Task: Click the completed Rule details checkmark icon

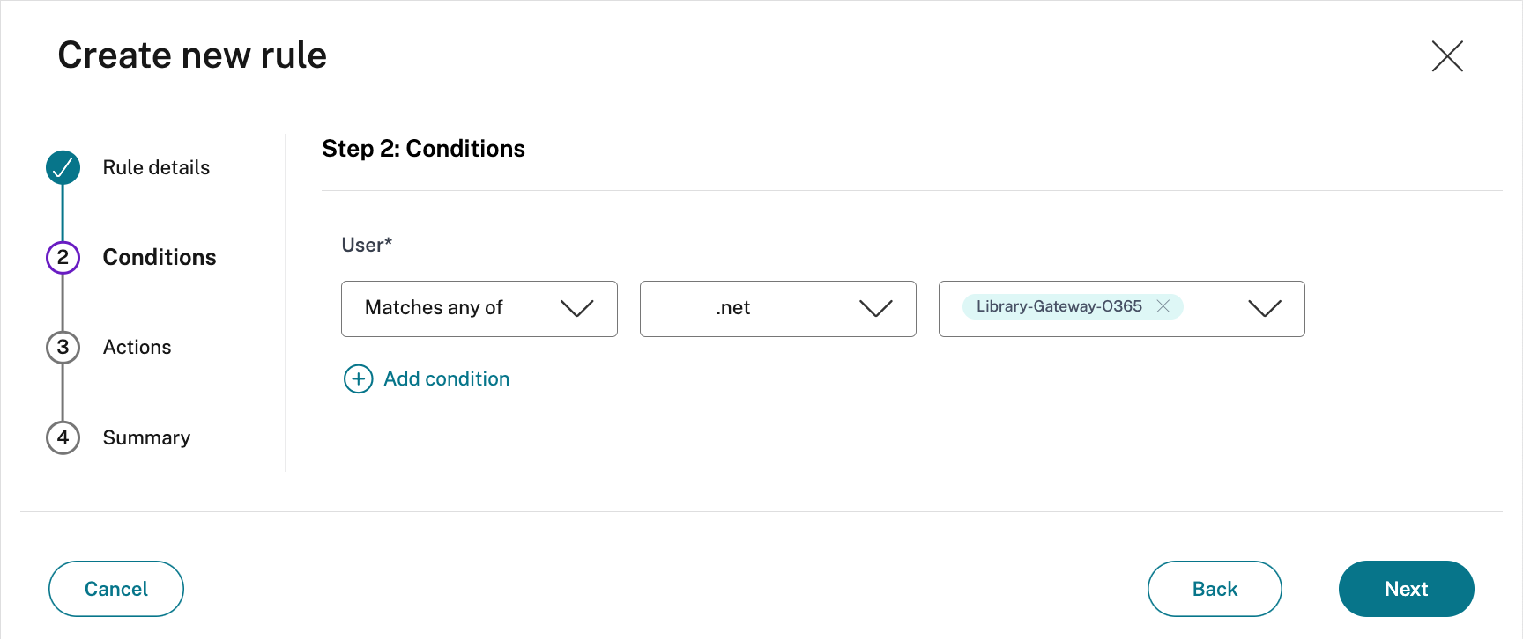Action: [x=63, y=167]
